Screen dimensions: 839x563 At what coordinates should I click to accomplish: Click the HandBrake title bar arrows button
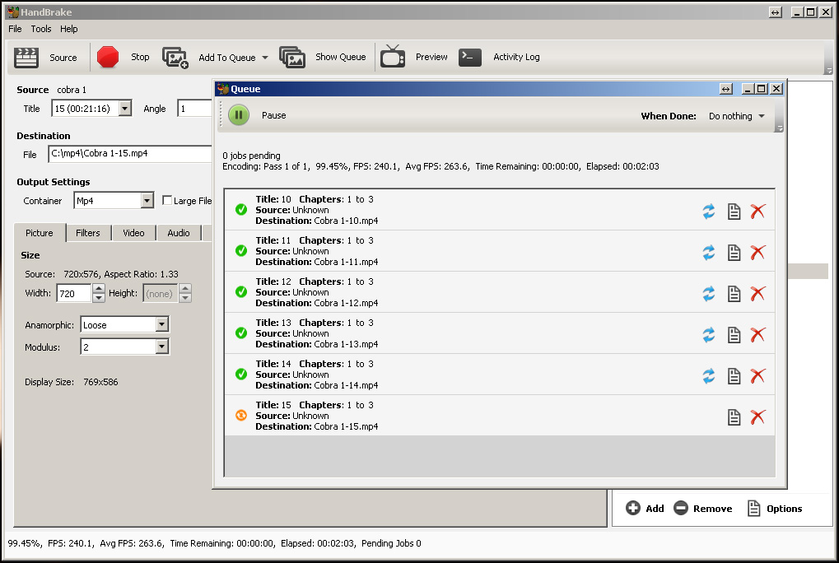(x=776, y=12)
